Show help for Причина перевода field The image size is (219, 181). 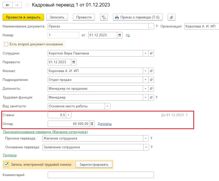click(x=151, y=138)
